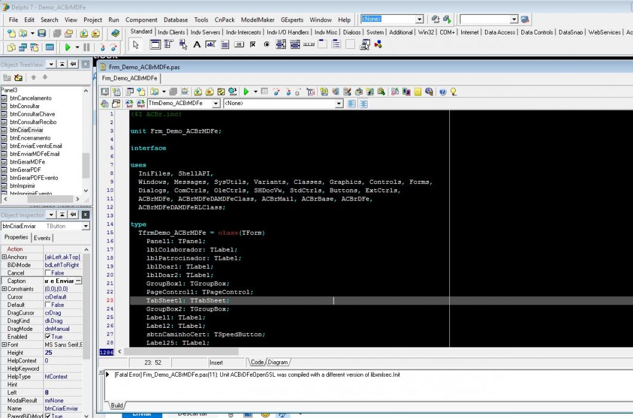This screenshot has width=633, height=418.
Task: Expand the Anchors property node
Action: coord(4,257)
